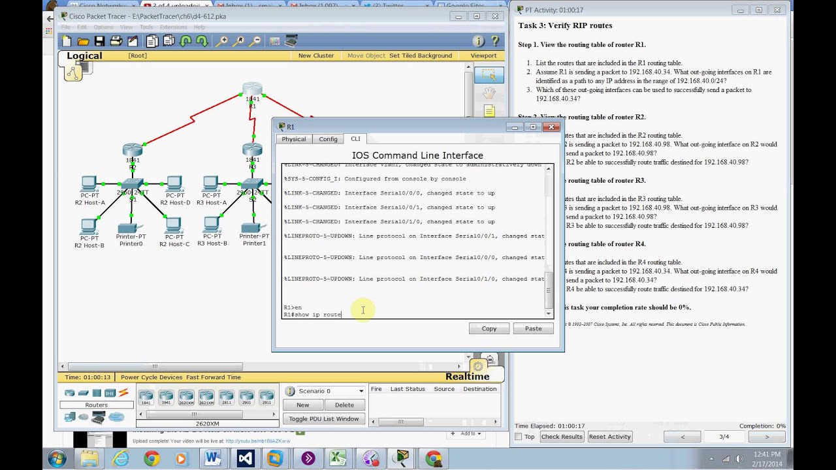Go to previous activity page arrow
This screenshot has width=836, height=470.
click(x=683, y=437)
